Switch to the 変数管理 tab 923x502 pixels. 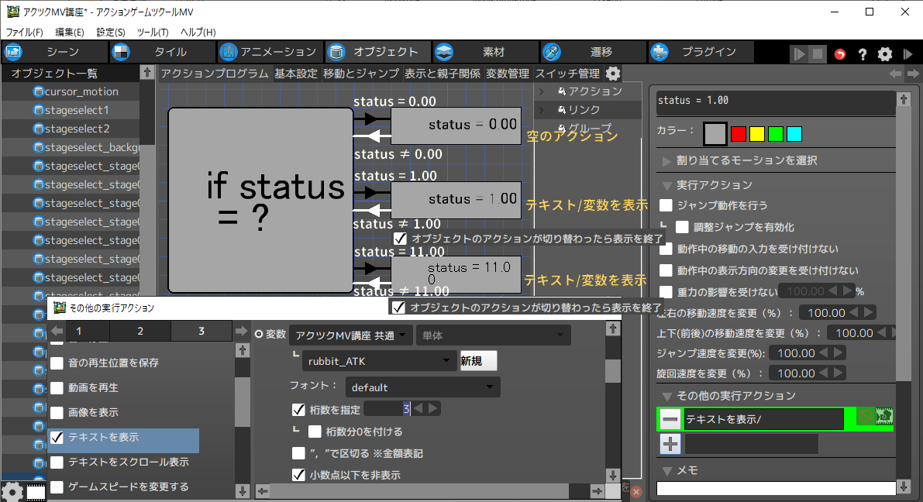click(x=508, y=74)
